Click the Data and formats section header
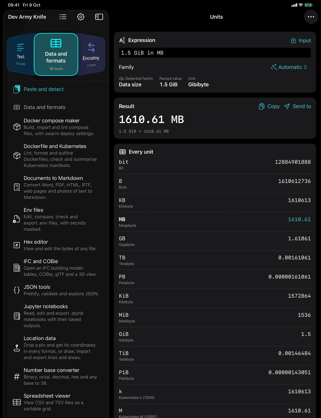 coord(44,107)
